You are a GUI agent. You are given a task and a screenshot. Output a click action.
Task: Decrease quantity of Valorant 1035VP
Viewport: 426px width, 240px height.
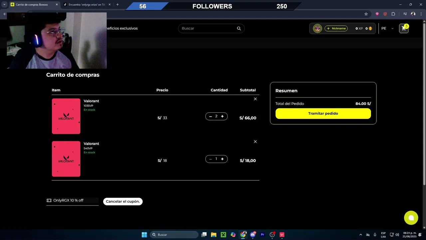pyautogui.click(x=211, y=116)
